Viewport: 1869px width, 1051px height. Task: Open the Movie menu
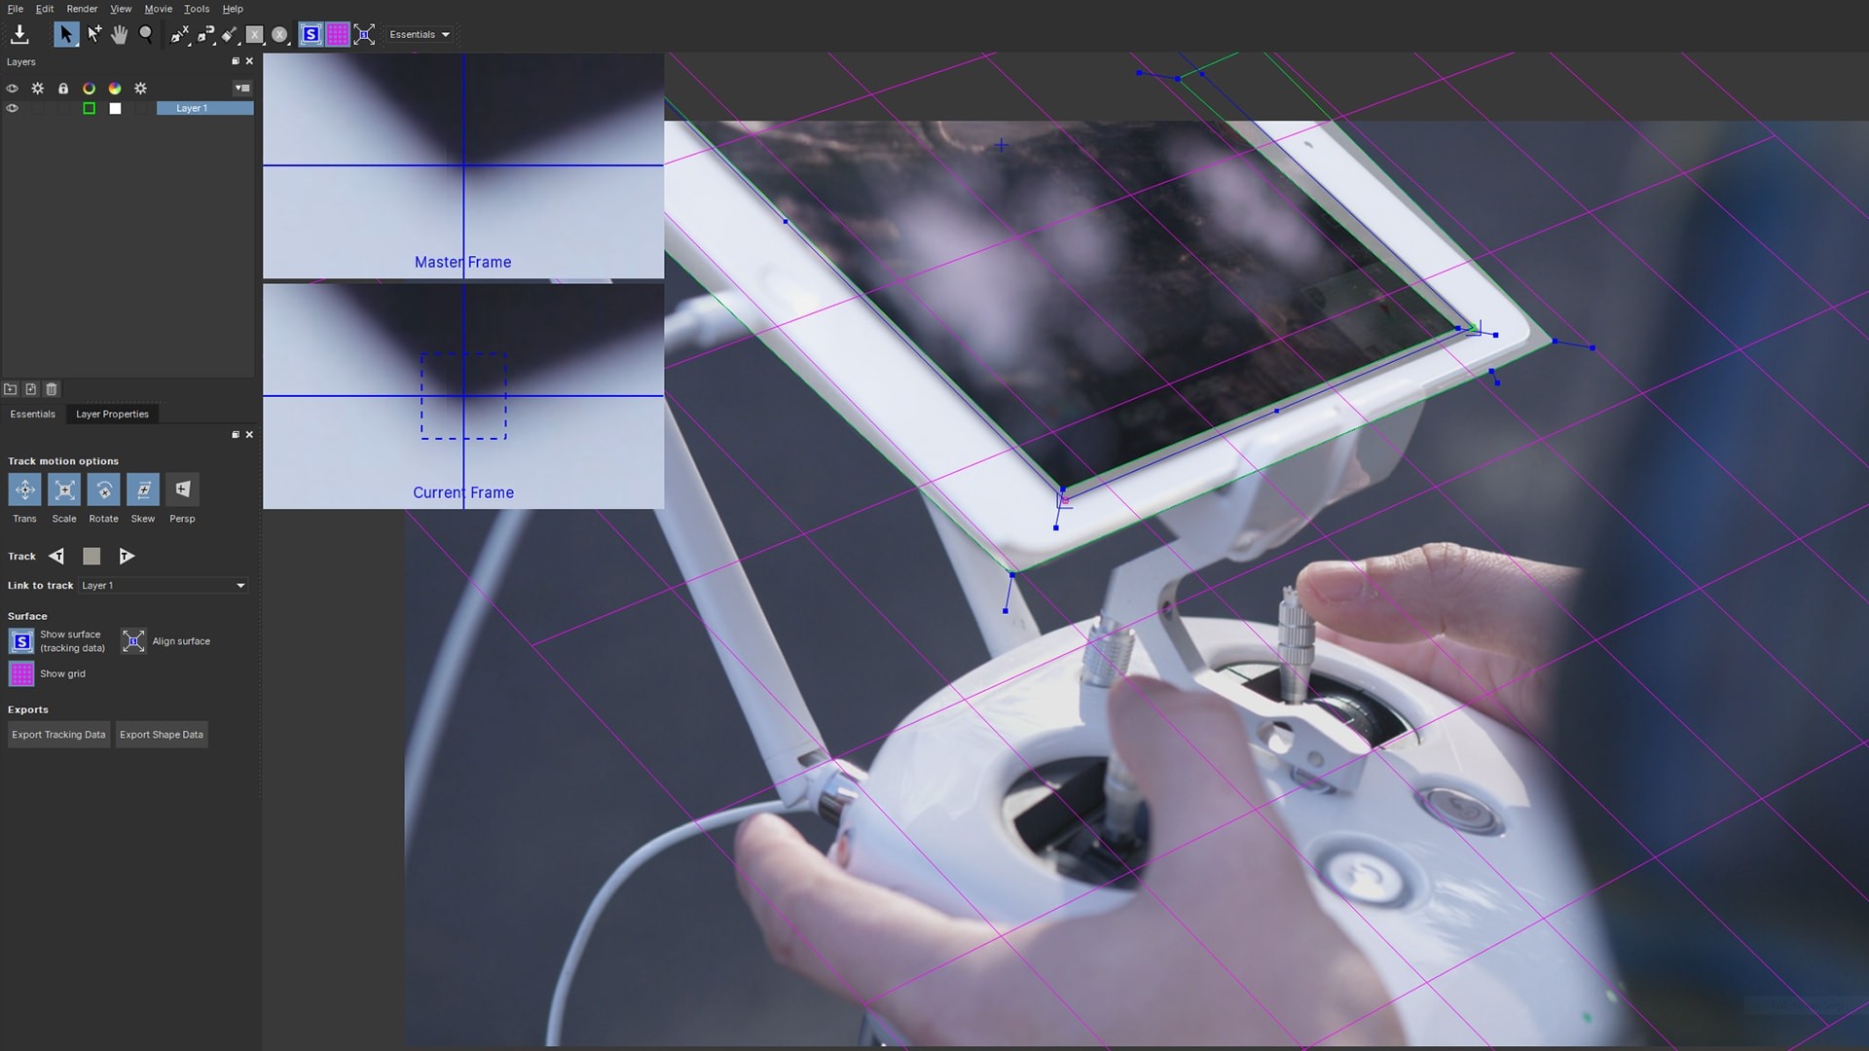158,9
